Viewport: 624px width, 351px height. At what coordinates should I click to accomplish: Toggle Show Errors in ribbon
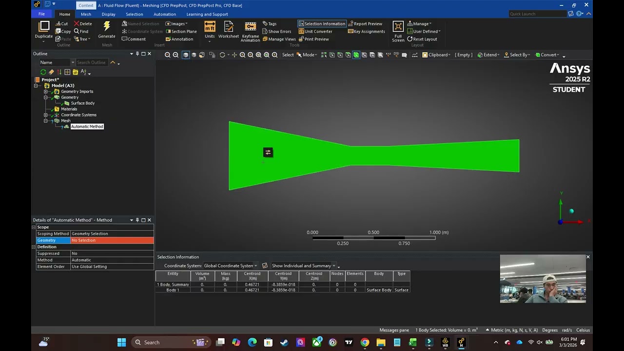(x=276, y=31)
